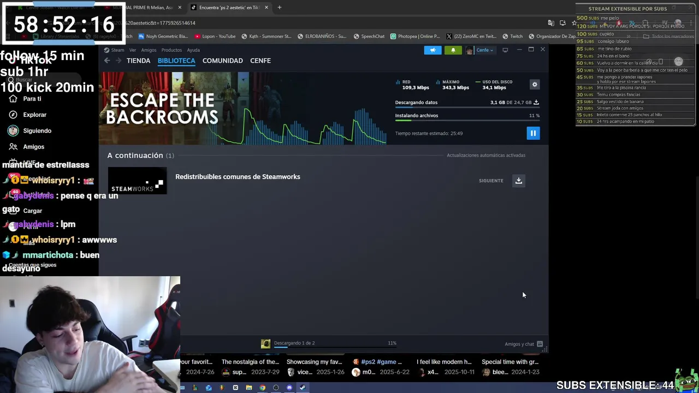Switch to the TikTok 'ps 2 aestetic' tab
The height and width of the screenshot is (393, 699).
click(x=229, y=8)
